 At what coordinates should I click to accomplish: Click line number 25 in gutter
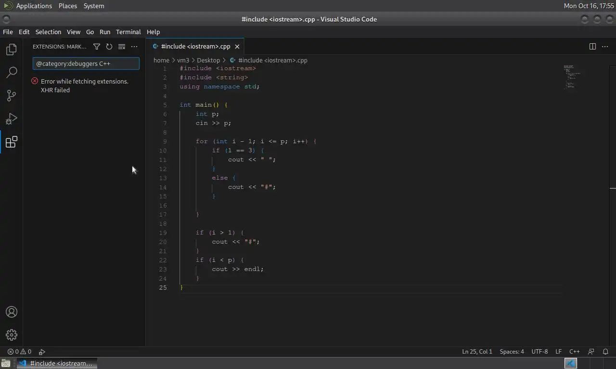[x=163, y=287]
